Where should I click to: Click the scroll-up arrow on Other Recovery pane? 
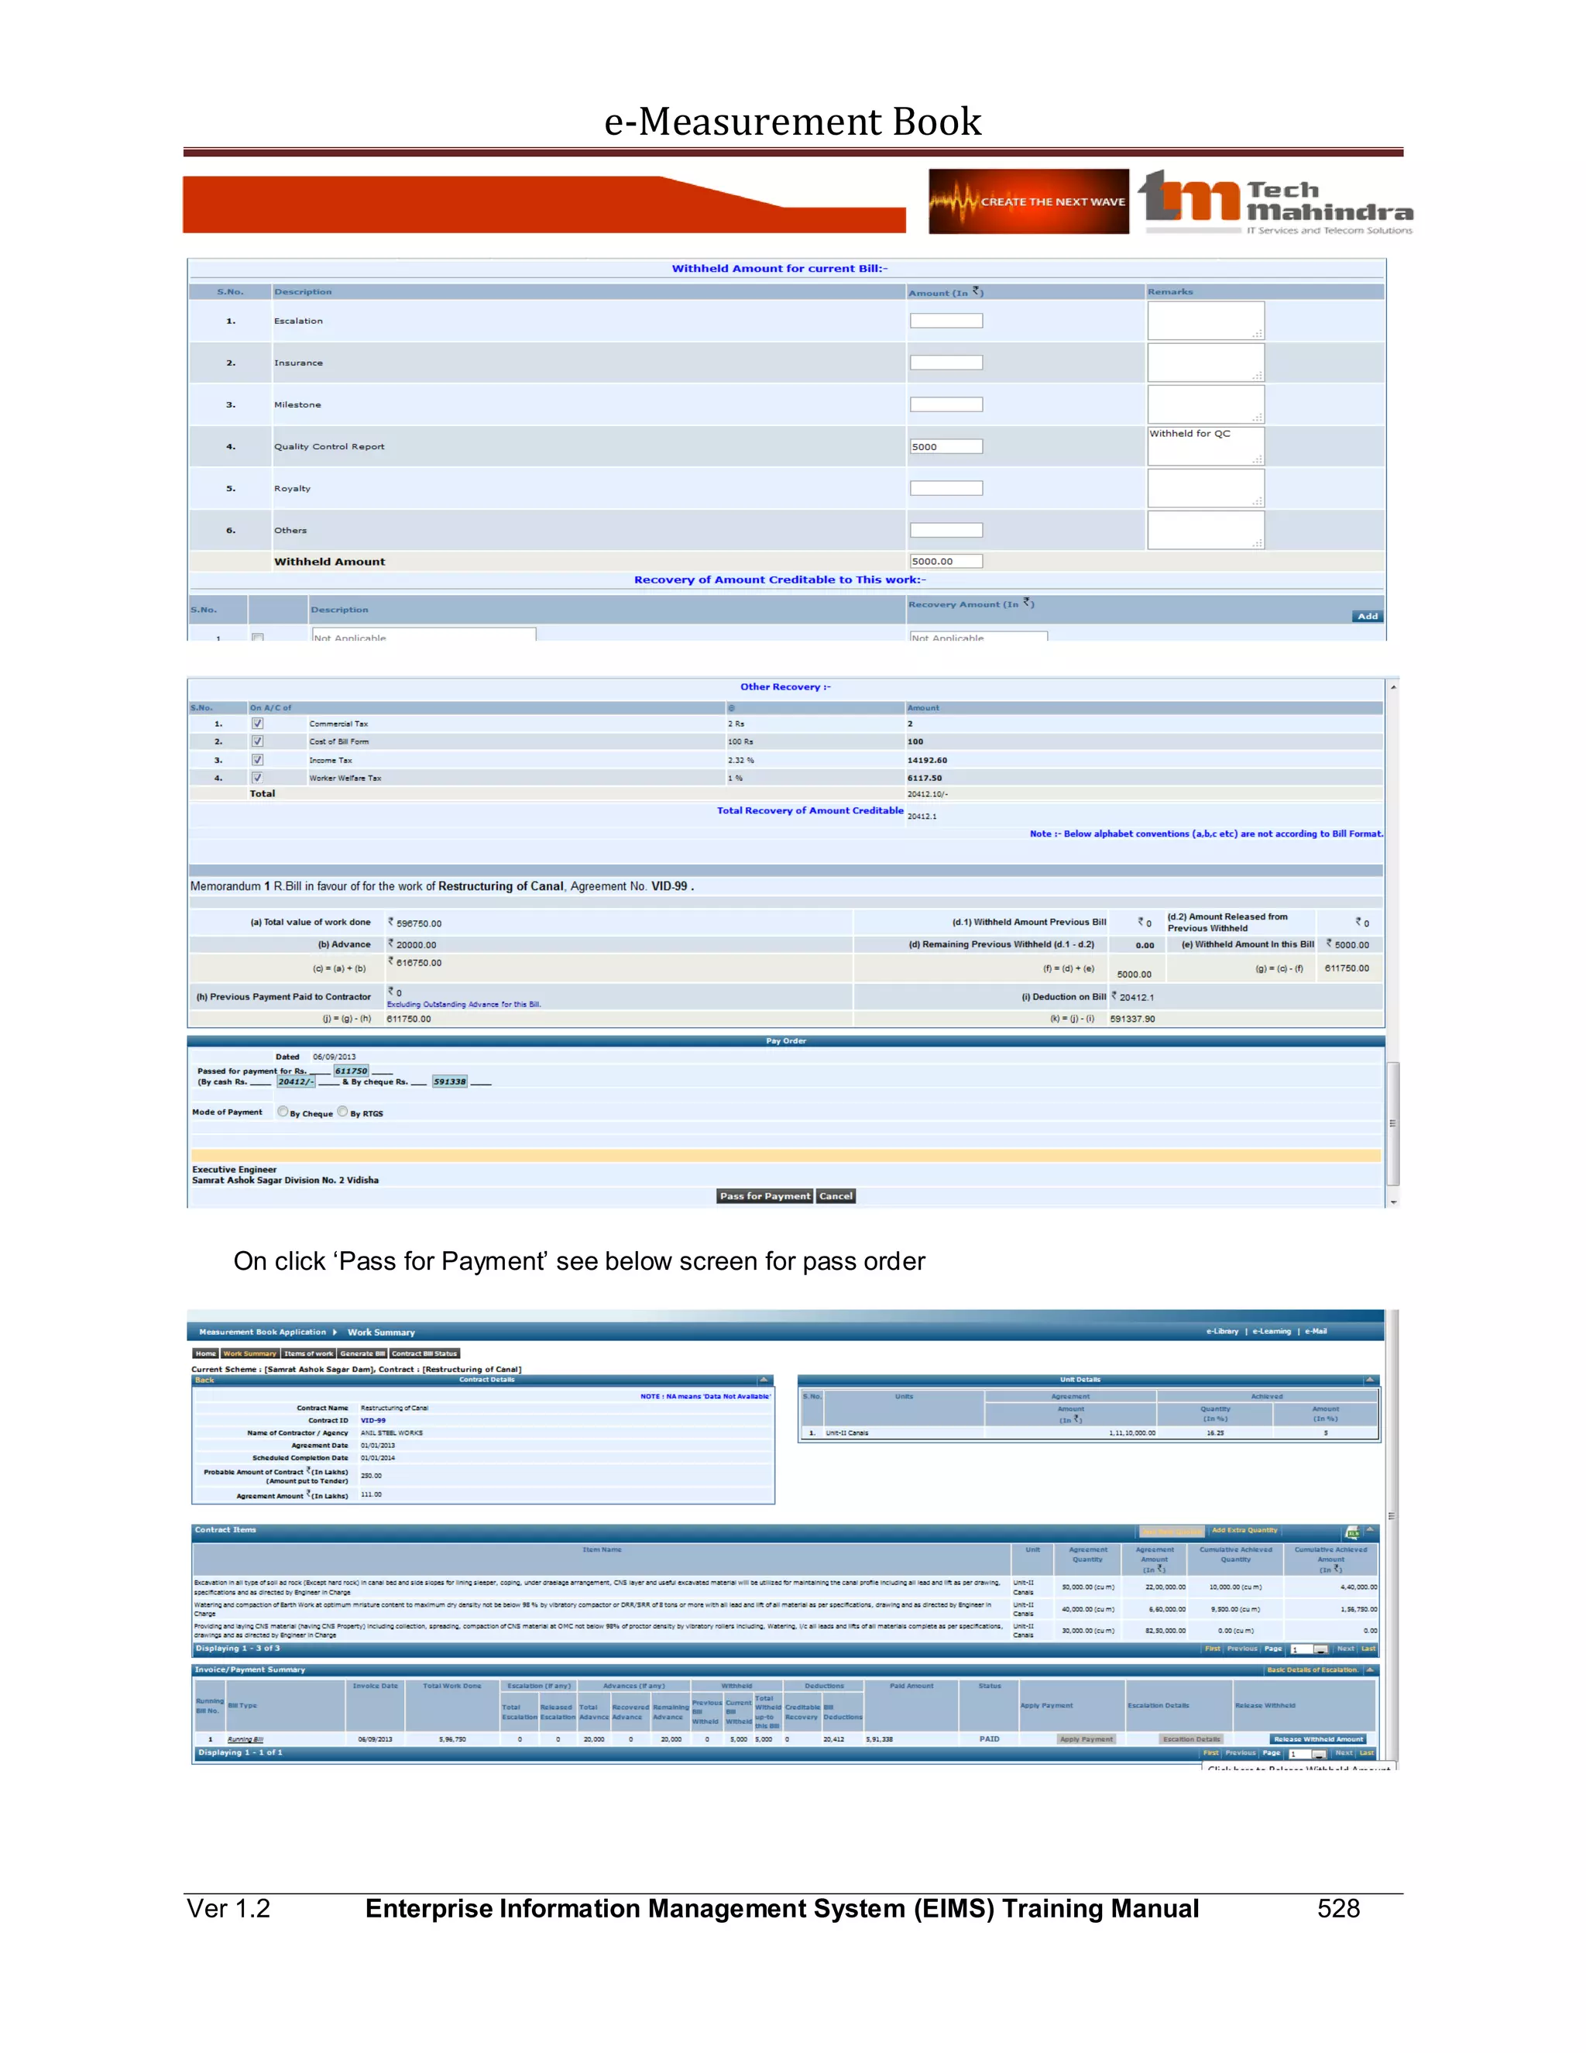pos(1393,688)
